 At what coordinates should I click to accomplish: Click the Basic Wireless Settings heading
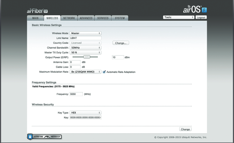(x=47, y=25)
